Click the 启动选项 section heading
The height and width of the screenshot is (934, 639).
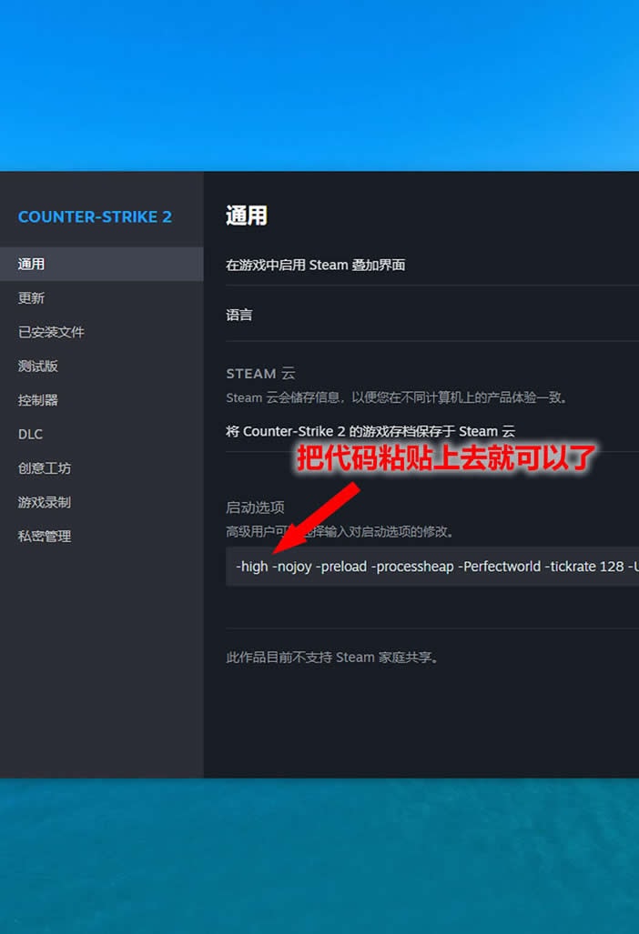[x=255, y=507]
